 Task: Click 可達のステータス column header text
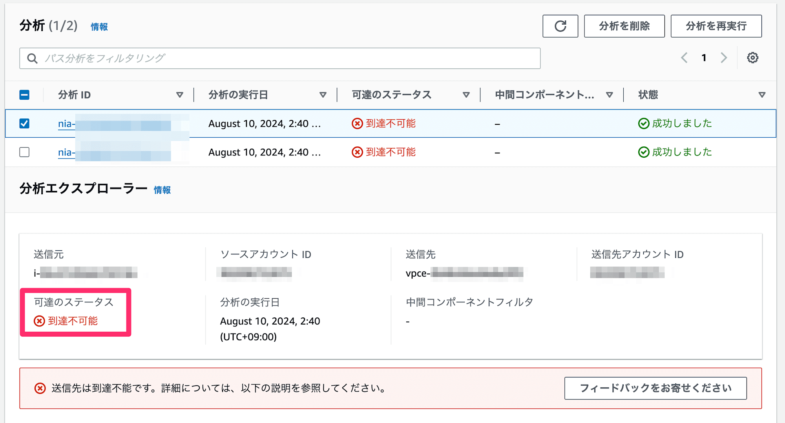click(392, 95)
